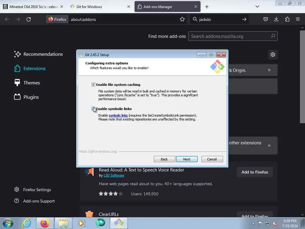This screenshot has height=229, width=305.
Task: Open Firefox Settings link
Action: [x=33, y=190]
